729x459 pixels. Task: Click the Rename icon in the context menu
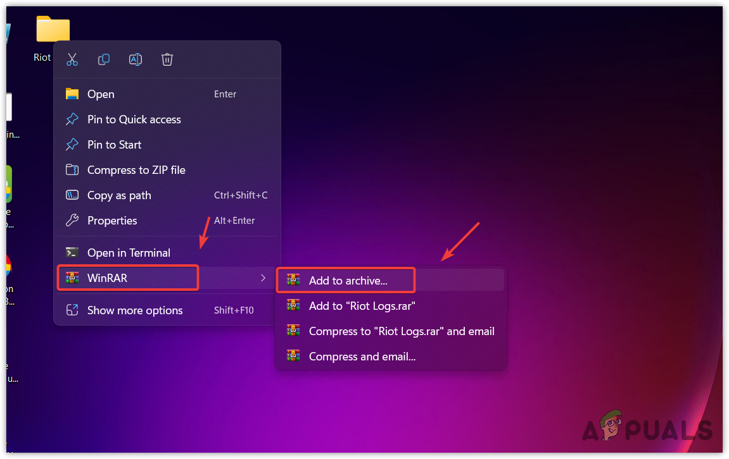(x=135, y=59)
